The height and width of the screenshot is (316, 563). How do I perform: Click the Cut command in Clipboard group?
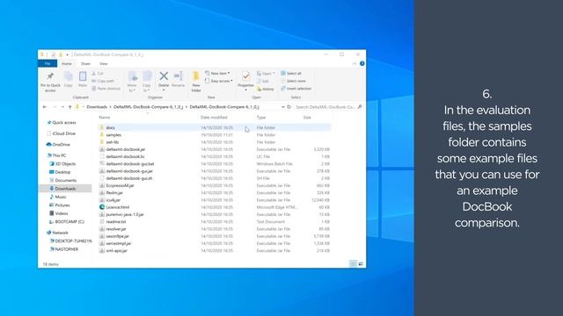[x=98, y=74]
